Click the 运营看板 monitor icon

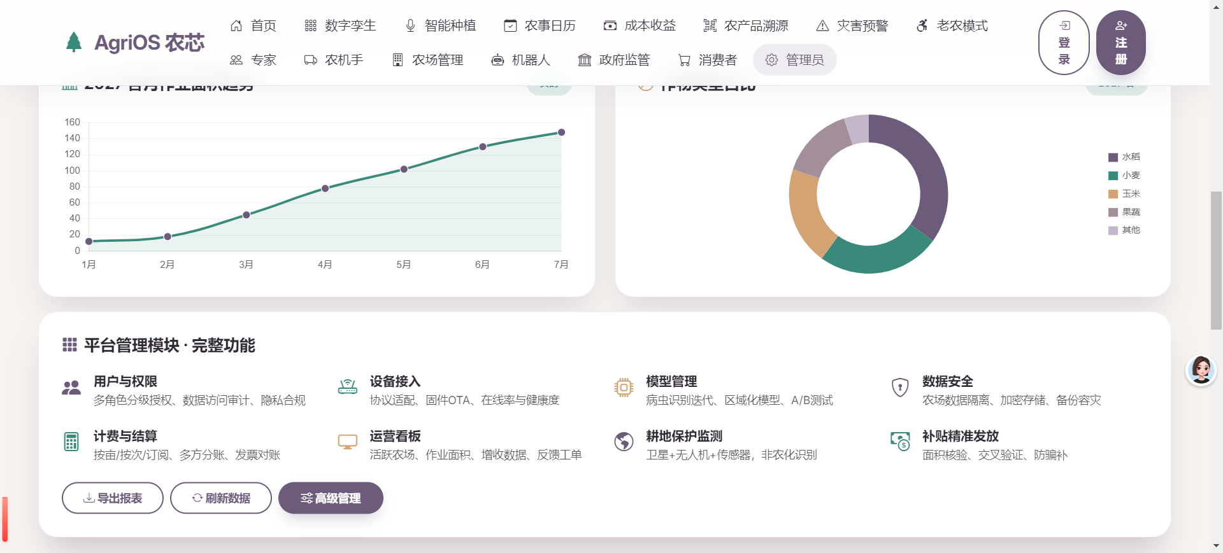point(348,442)
